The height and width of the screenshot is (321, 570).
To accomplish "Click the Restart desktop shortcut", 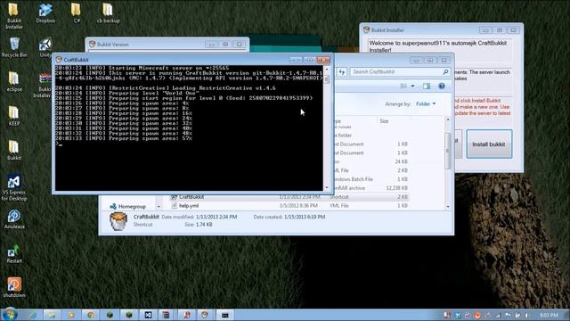I will pyautogui.click(x=14, y=253).
